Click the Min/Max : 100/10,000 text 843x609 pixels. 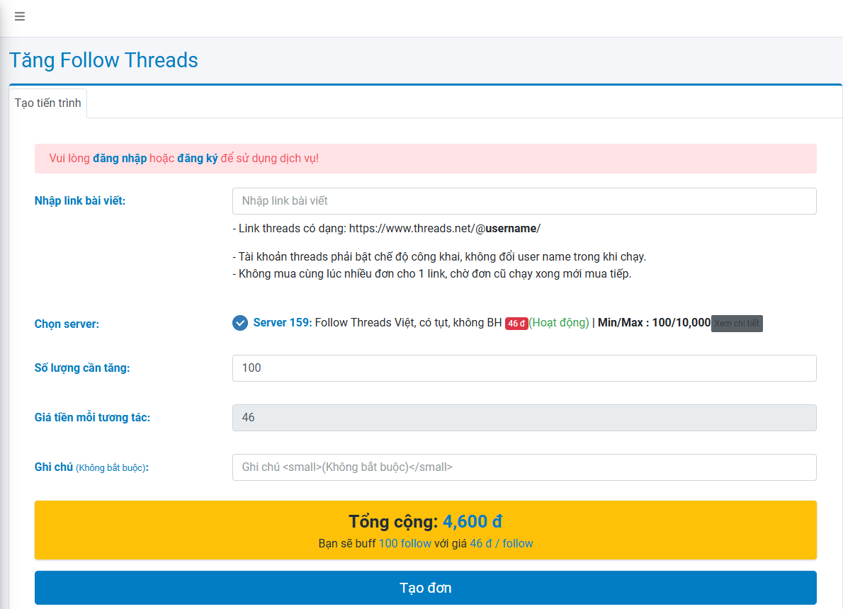[654, 323]
